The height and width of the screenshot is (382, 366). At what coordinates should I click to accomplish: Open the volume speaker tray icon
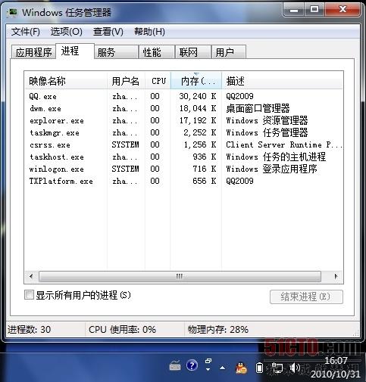coord(294,368)
